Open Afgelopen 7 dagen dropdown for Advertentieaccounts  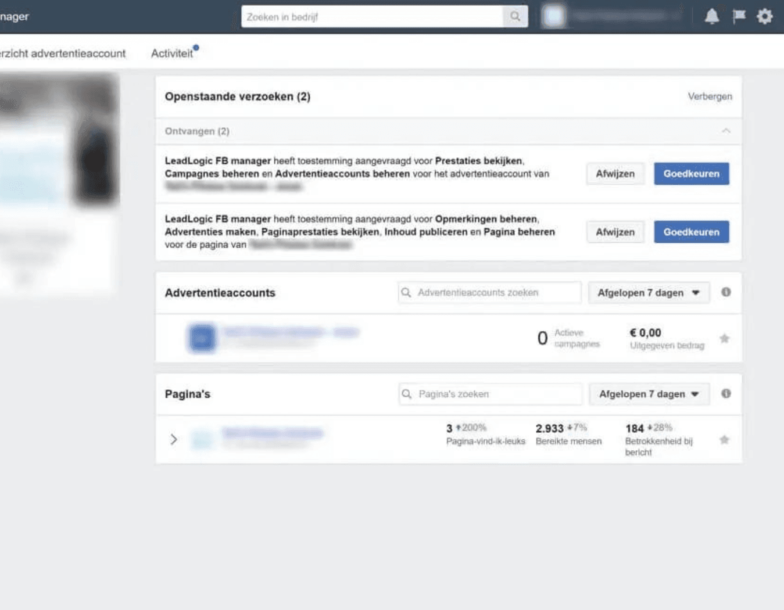point(648,293)
